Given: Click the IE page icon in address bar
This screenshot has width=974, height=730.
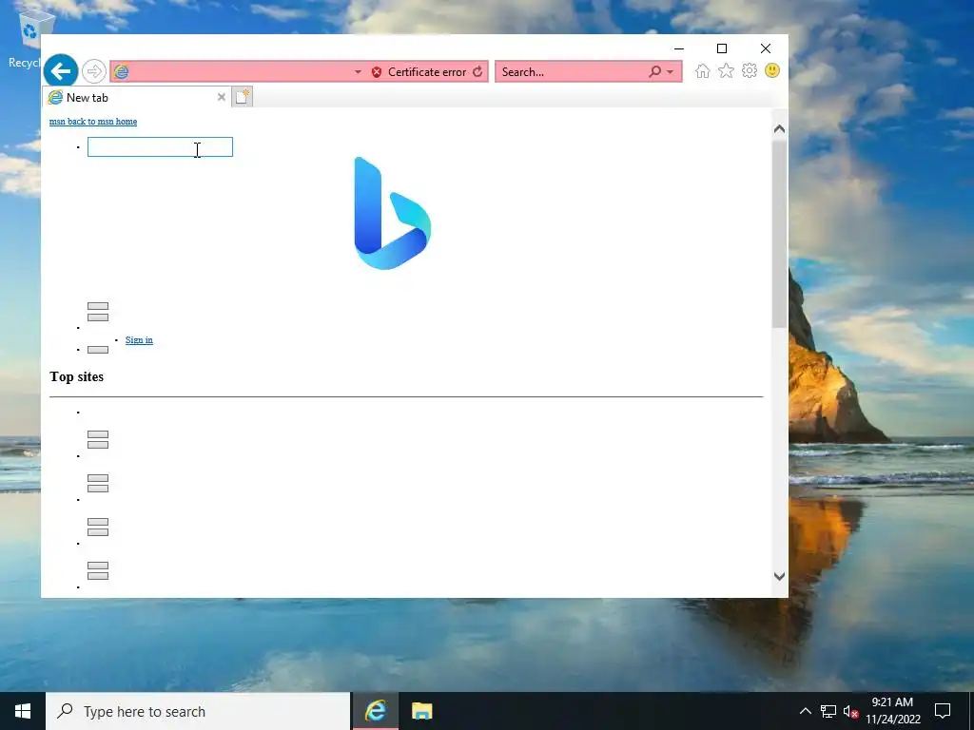Looking at the screenshot, I should coord(121,72).
